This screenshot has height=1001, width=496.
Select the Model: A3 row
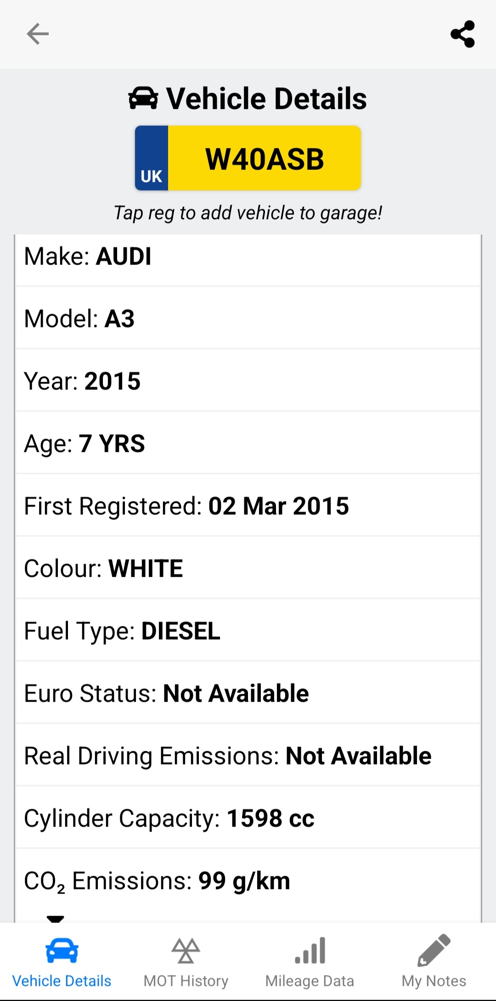[x=248, y=319]
